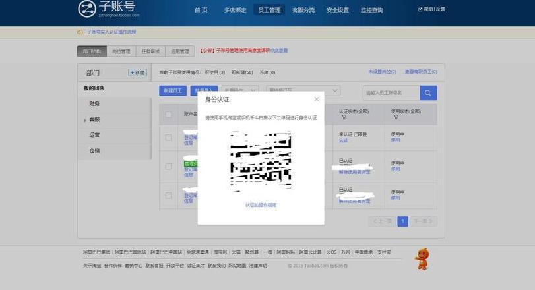Open 多店绑定 in top navigation
The width and height of the screenshot is (535, 290).
click(x=235, y=10)
